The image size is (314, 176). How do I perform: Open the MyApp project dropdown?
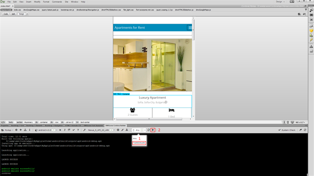click(7, 130)
